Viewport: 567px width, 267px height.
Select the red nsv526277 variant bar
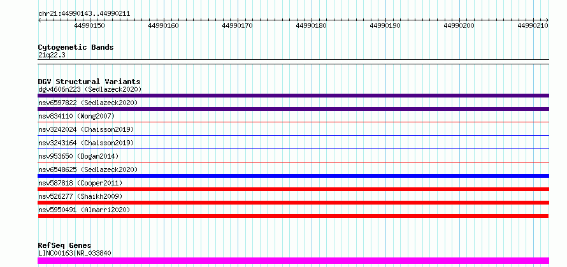pos(293,203)
